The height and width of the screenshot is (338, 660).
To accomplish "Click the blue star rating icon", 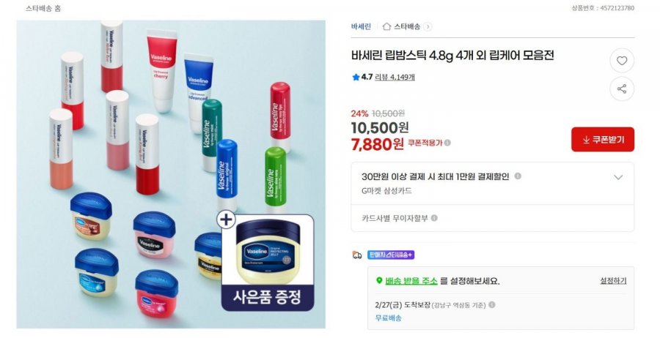I will click(x=356, y=77).
